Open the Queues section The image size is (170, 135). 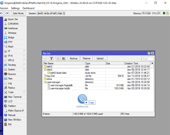point(15,74)
